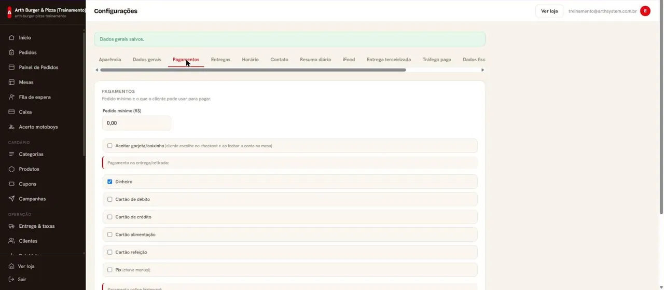Click the red Arth logo icon
Image resolution: width=664 pixels, height=290 pixels.
[x=9, y=12]
